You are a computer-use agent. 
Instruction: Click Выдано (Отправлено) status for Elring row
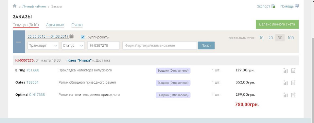[x=173, y=71]
